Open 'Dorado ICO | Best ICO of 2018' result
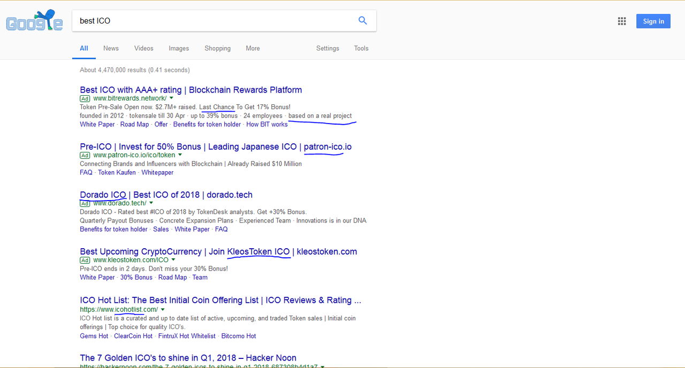 tap(166, 195)
